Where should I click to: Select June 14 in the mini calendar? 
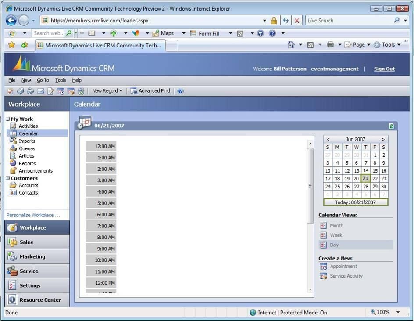pos(366,170)
